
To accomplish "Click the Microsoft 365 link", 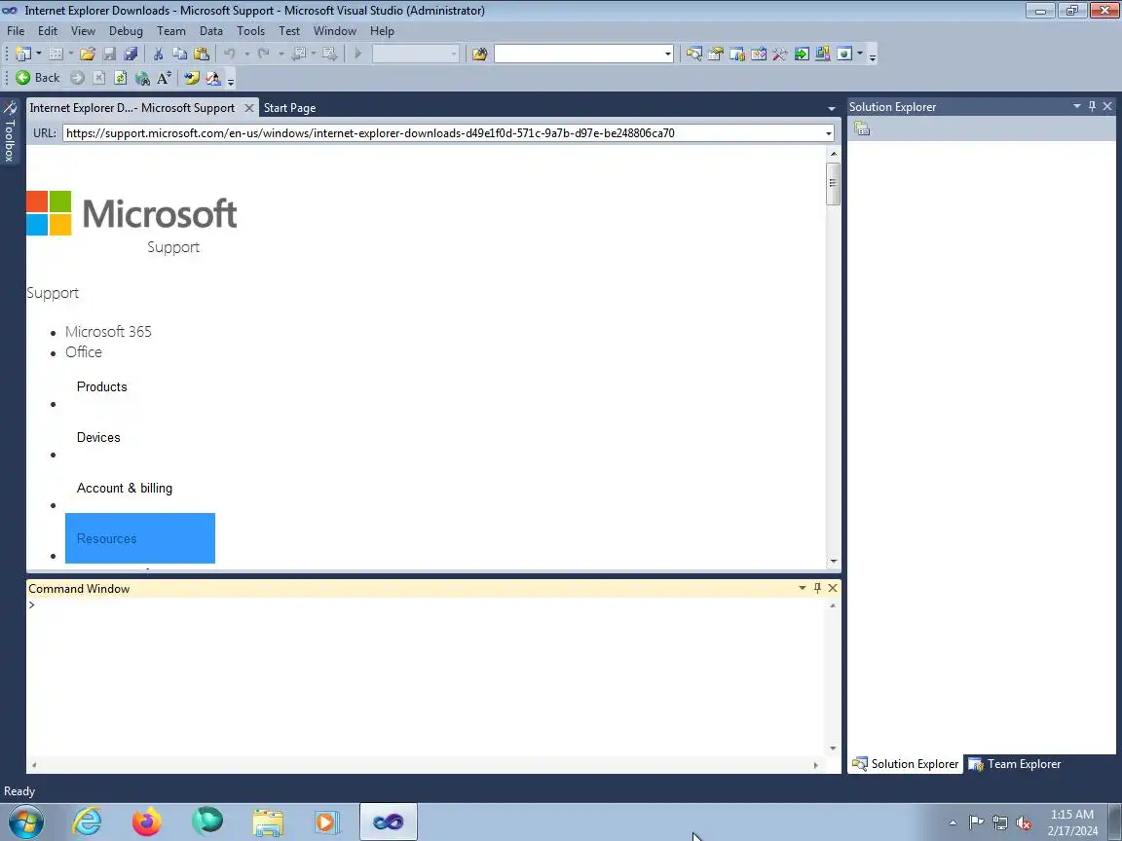I will click(x=108, y=331).
